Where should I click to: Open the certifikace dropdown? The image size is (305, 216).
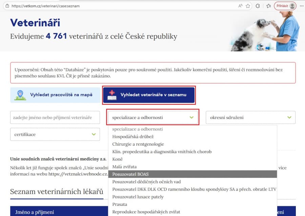[x=55, y=134]
